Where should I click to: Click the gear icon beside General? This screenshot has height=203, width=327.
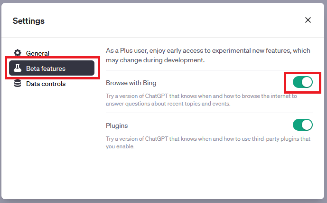tap(18, 53)
